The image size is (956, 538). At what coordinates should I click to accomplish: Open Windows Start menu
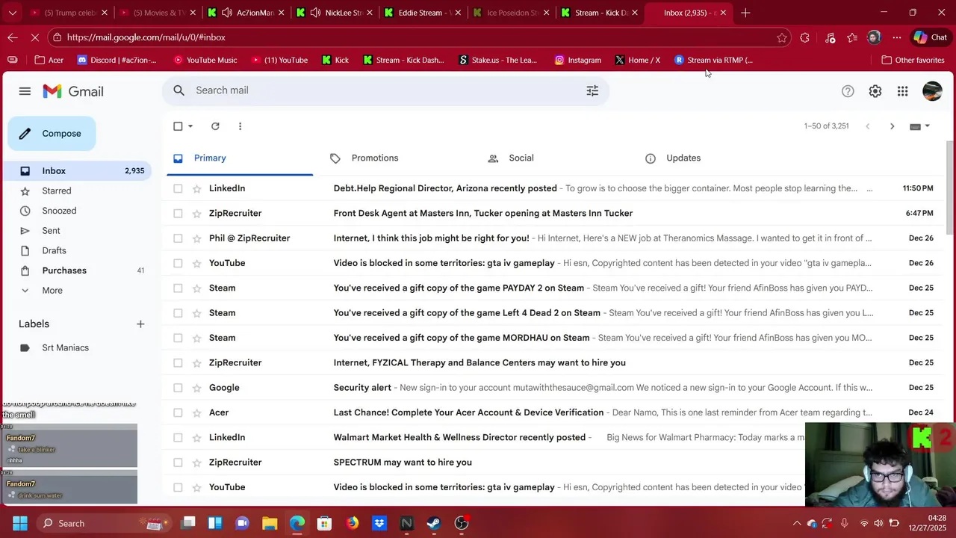click(20, 523)
